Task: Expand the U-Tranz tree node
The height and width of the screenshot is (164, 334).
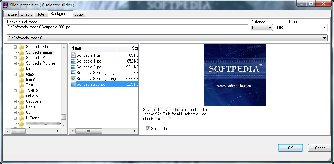Action: point(15,118)
